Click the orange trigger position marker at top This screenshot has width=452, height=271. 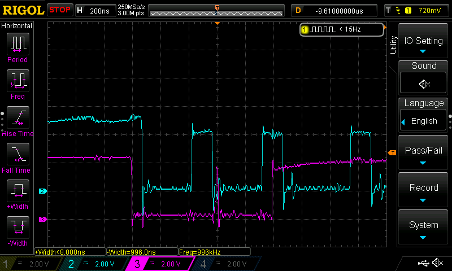[x=217, y=7]
